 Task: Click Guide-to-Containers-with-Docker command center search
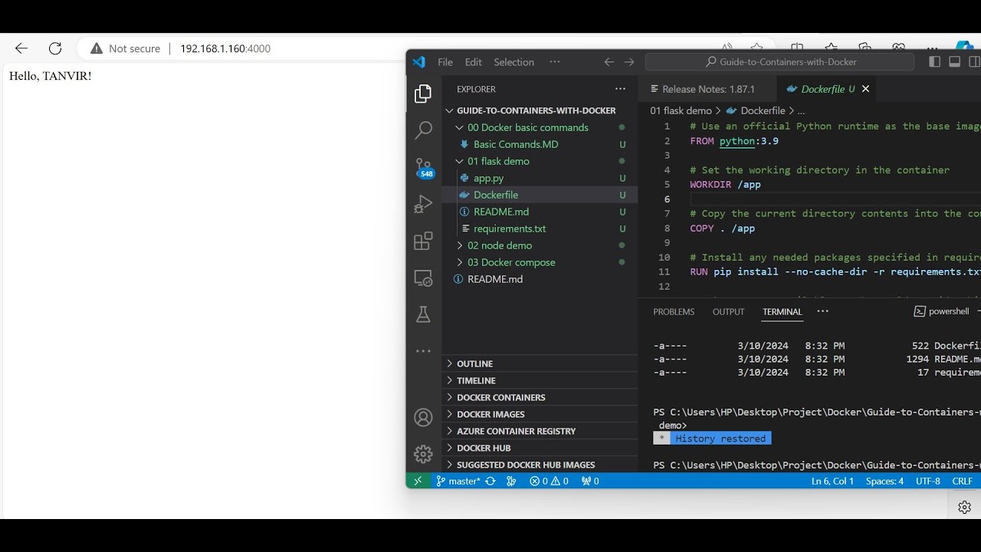[x=780, y=62]
